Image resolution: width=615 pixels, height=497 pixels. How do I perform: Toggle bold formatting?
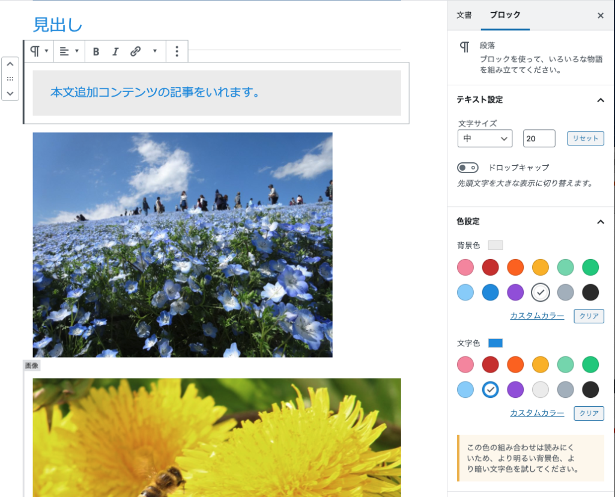pyautogui.click(x=95, y=52)
